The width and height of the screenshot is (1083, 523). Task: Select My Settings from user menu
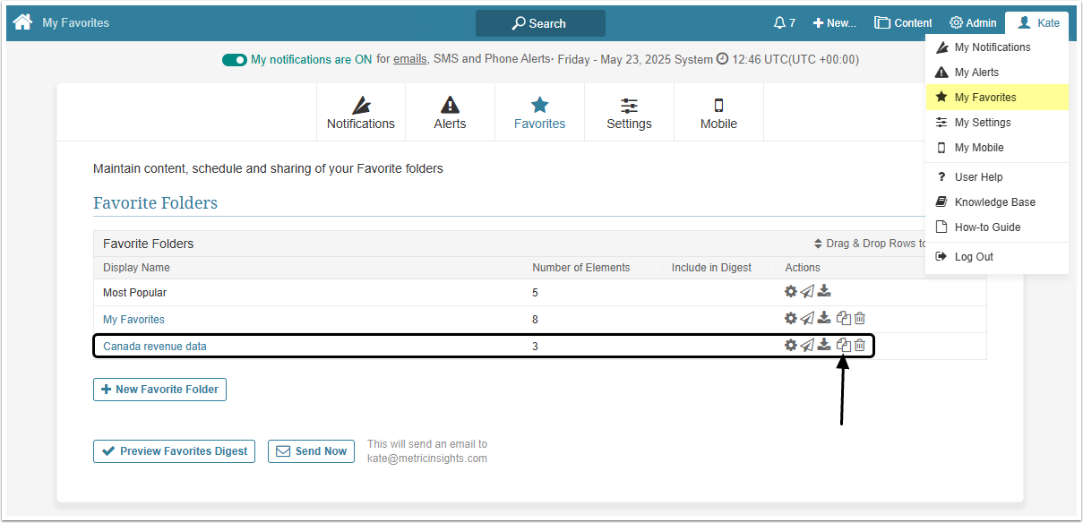982,123
